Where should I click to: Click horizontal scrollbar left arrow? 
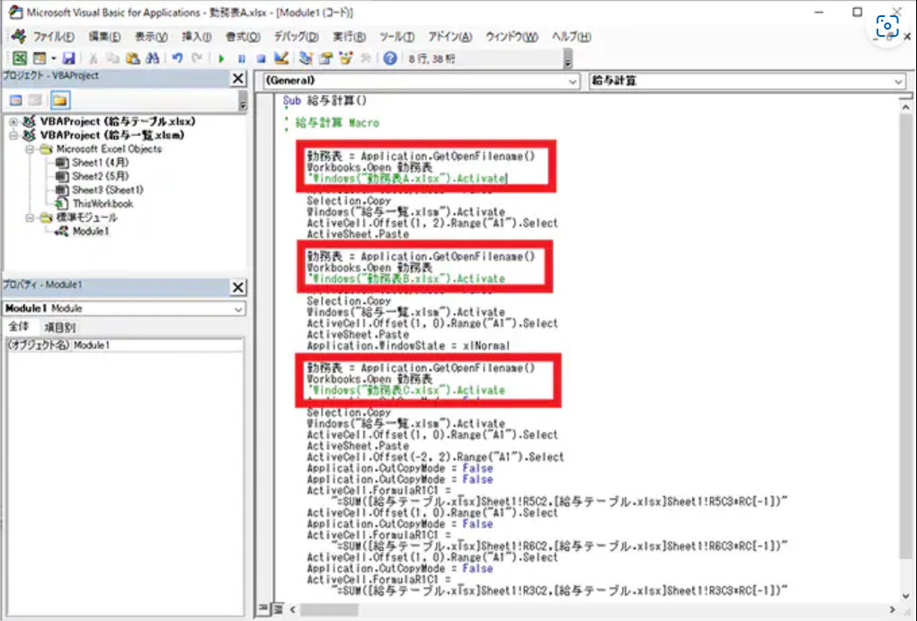coord(292,609)
